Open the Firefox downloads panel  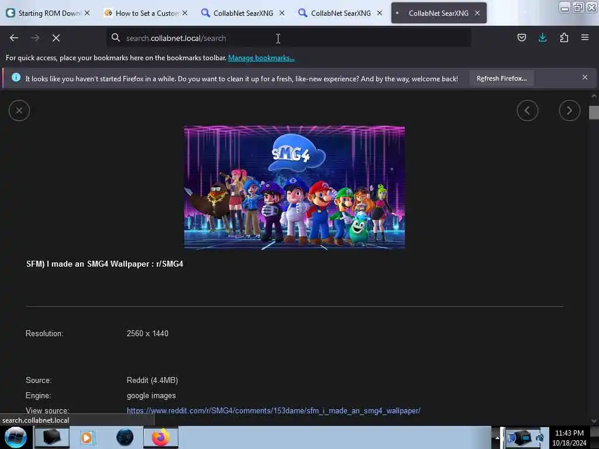pos(542,37)
